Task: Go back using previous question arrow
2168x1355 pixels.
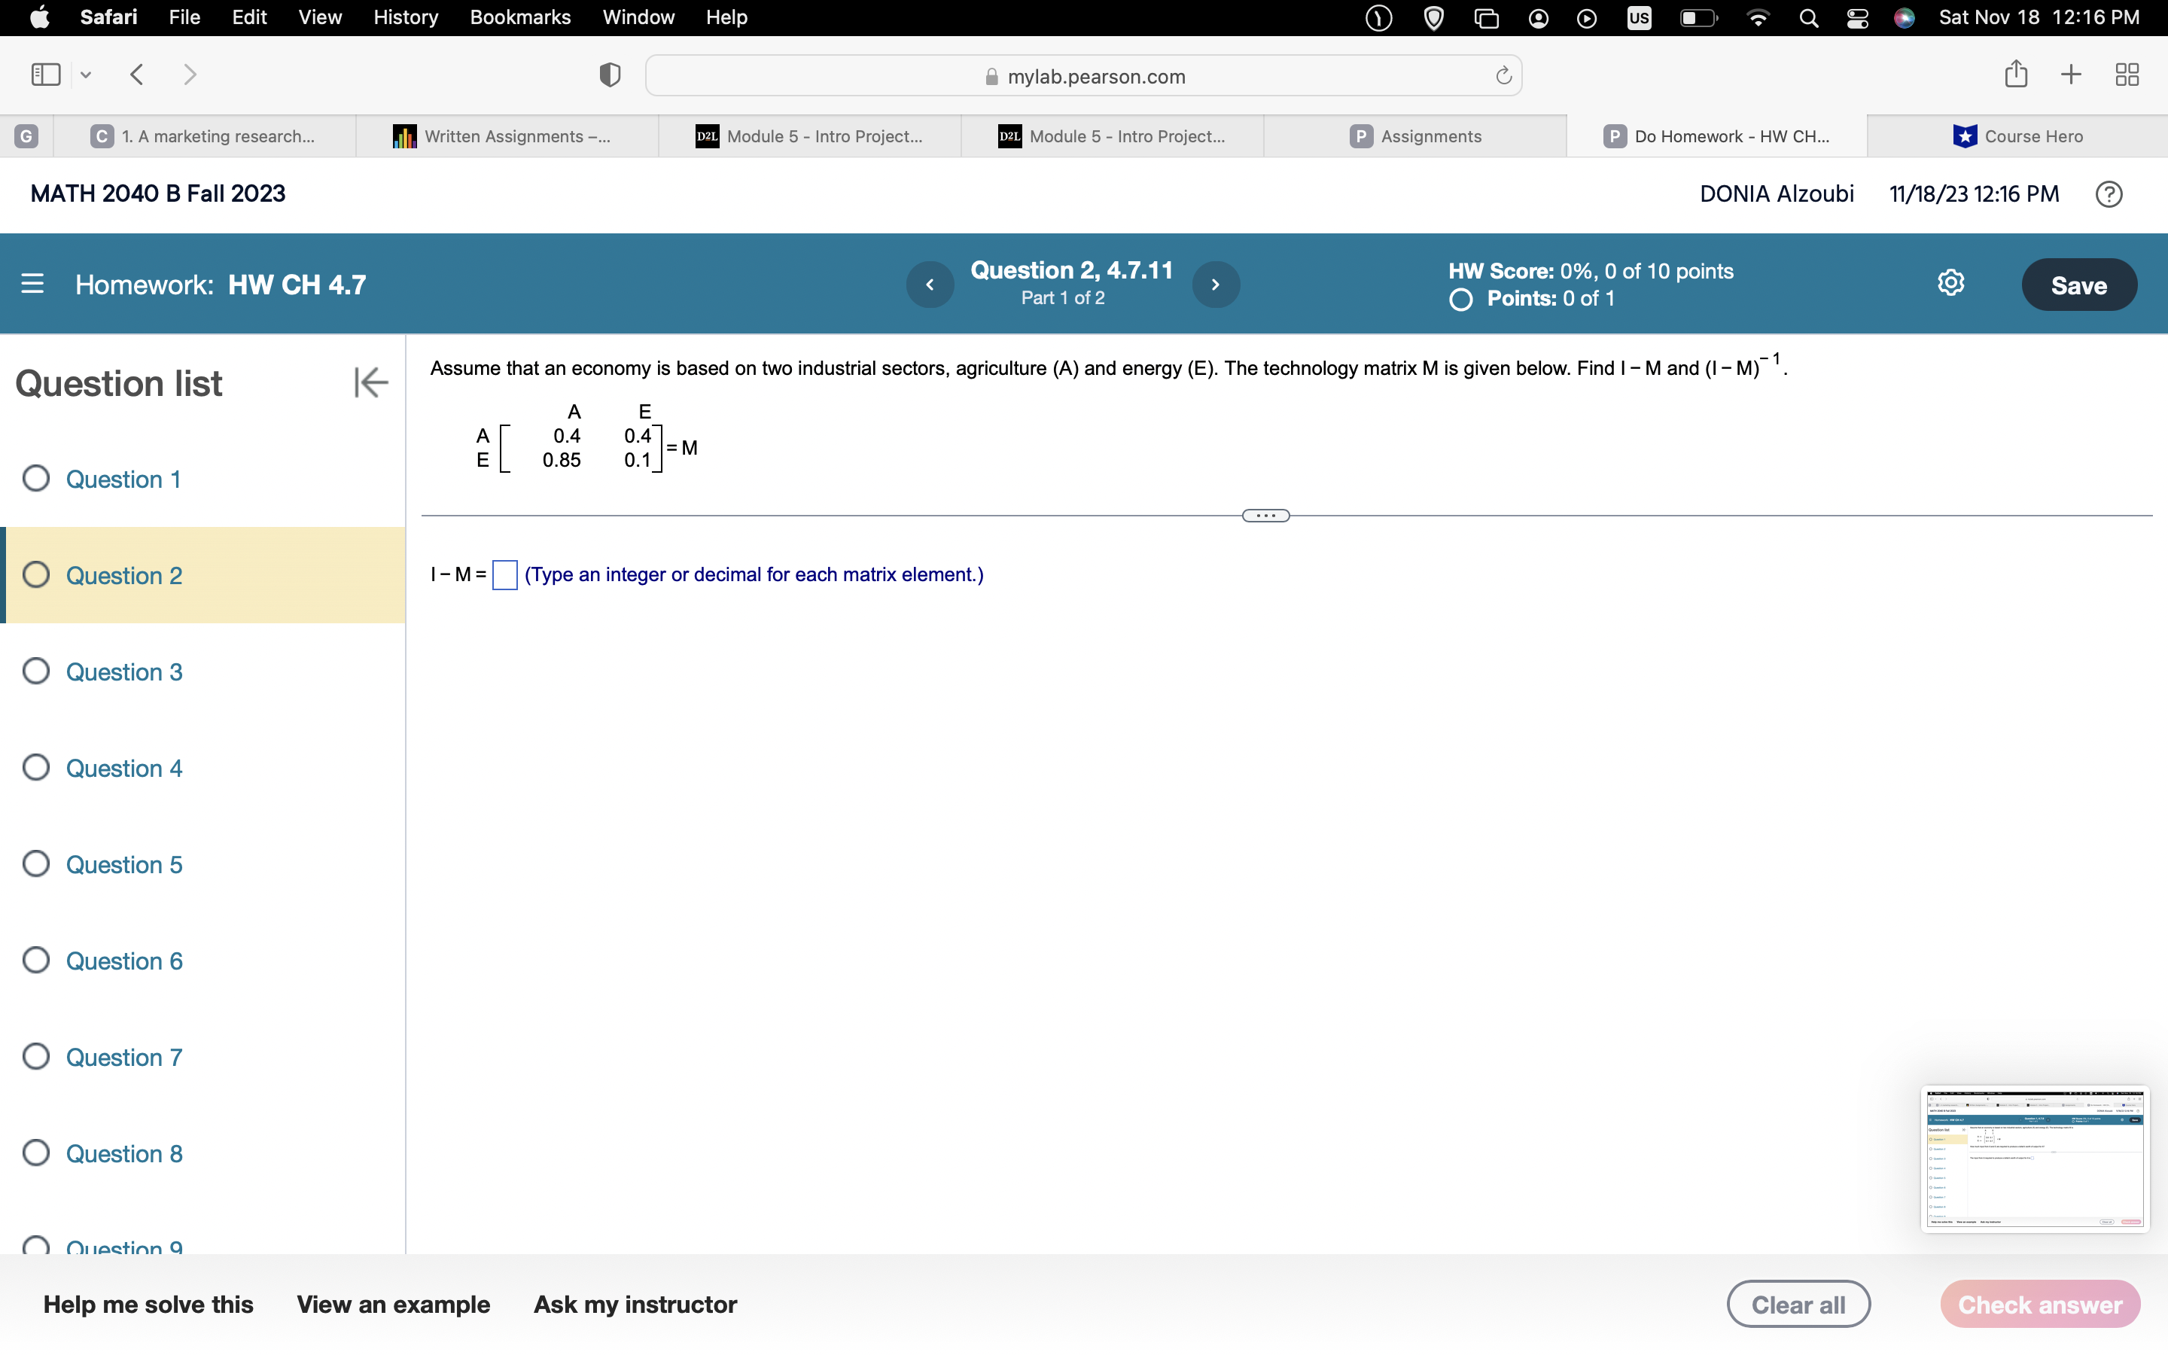Action: click(x=929, y=284)
